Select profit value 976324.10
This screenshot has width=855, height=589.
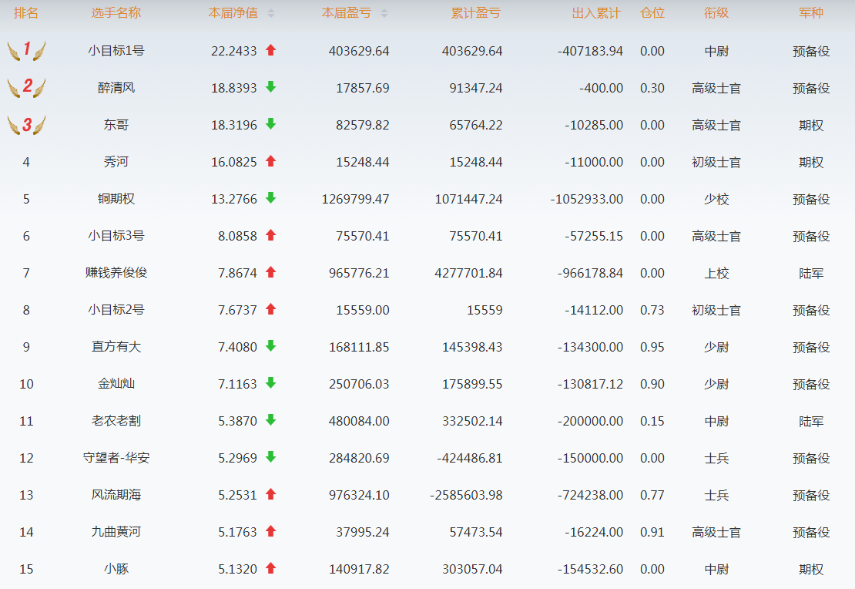pyautogui.click(x=359, y=496)
